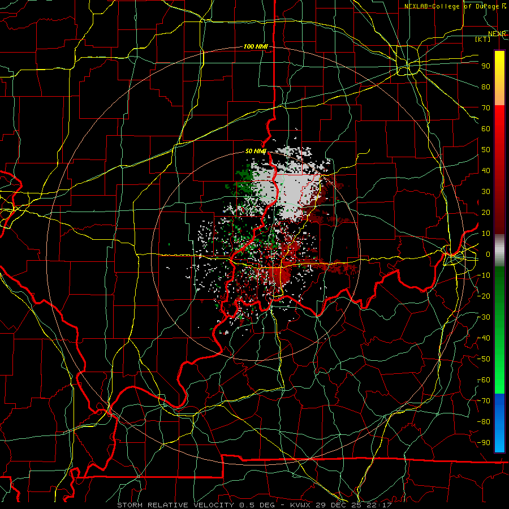Select the 60 value on velocity scale
Screen dimensions: 509x509
pyautogui.click(x=486, y=129)
